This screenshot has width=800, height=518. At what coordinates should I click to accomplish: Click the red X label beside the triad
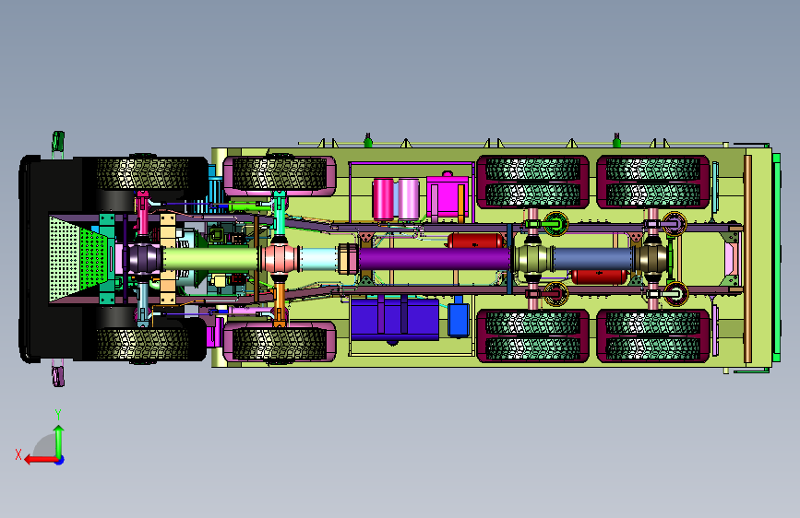pyautogui.click(x=18, y=454)
